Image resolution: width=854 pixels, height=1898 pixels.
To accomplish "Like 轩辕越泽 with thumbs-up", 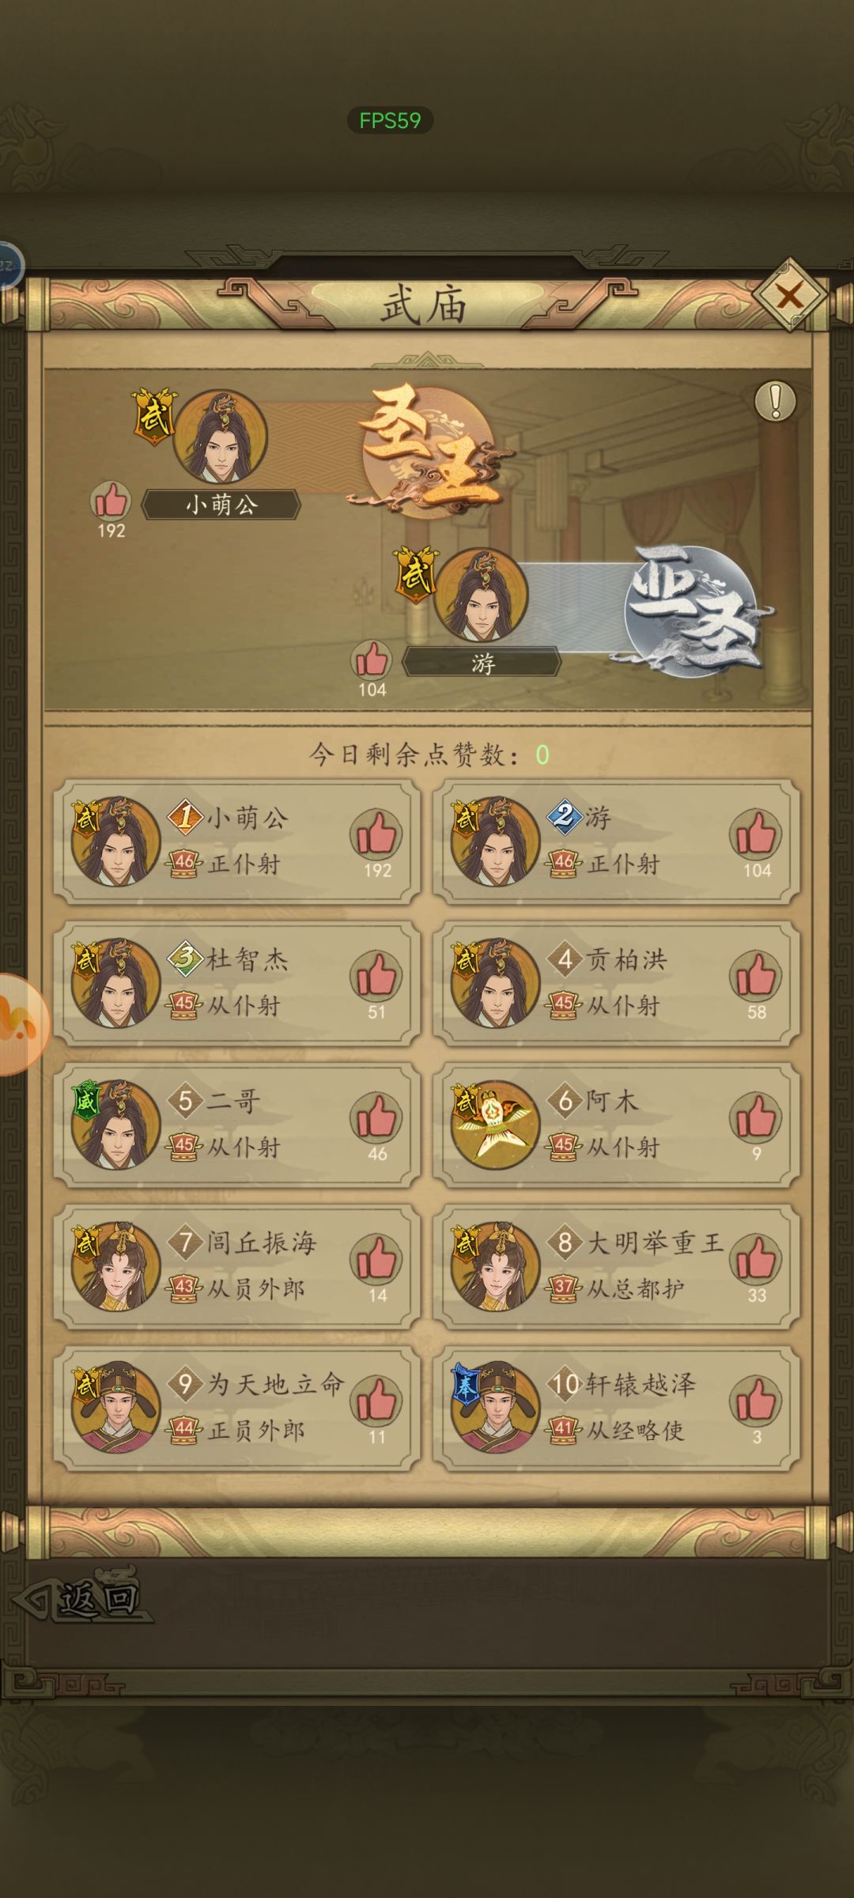I will [x=756, y=1401].
